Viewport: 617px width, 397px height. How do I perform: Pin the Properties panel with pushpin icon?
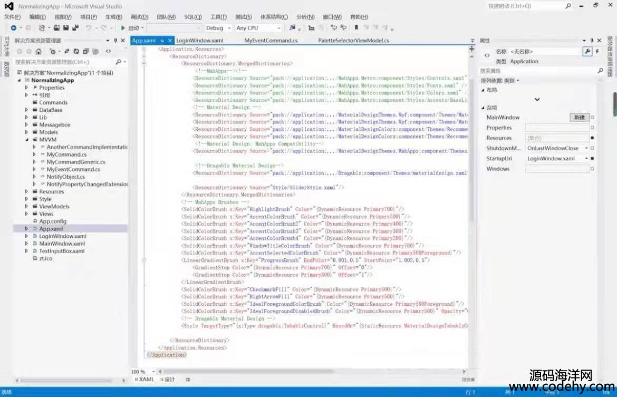(592, 41)
